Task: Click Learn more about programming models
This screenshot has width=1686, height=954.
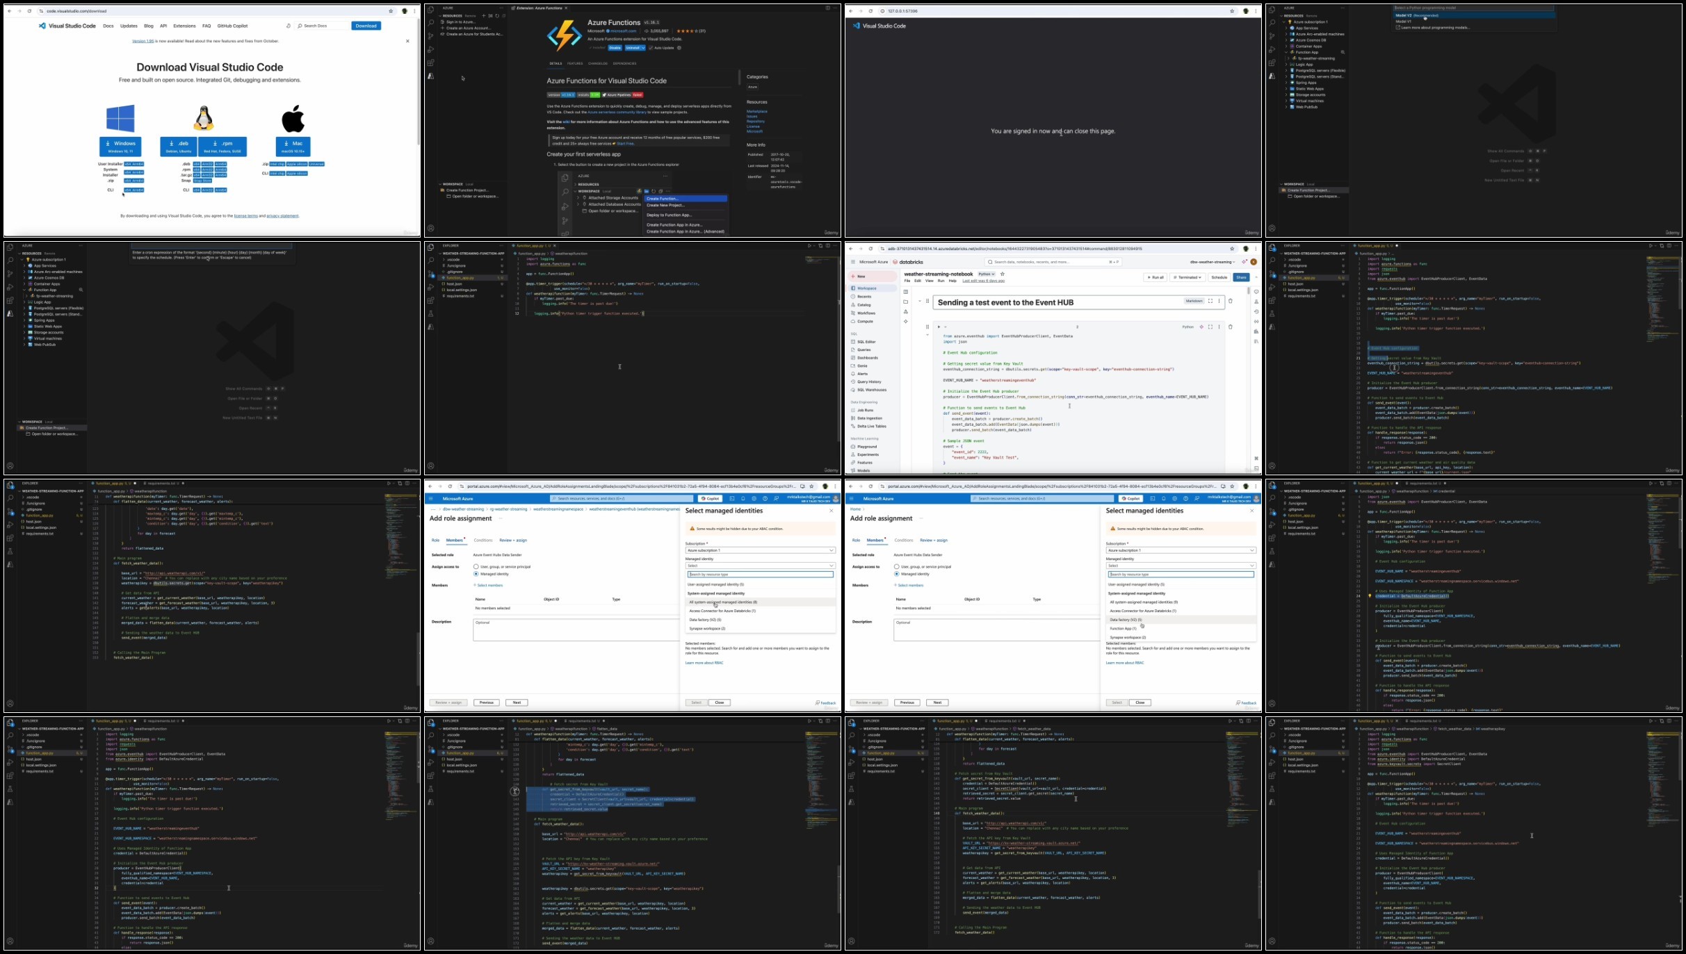Action: pyautogui.click(x=1473, y=28)
